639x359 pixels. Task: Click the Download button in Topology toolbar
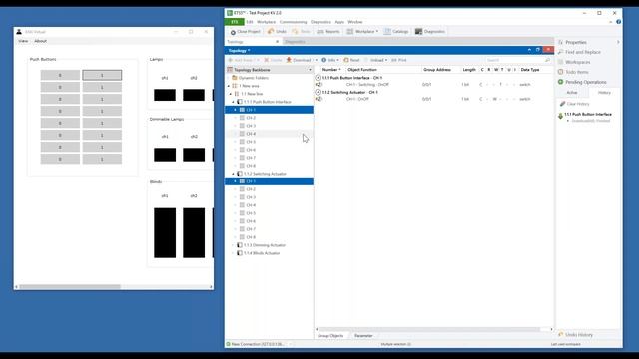point(299,60)
